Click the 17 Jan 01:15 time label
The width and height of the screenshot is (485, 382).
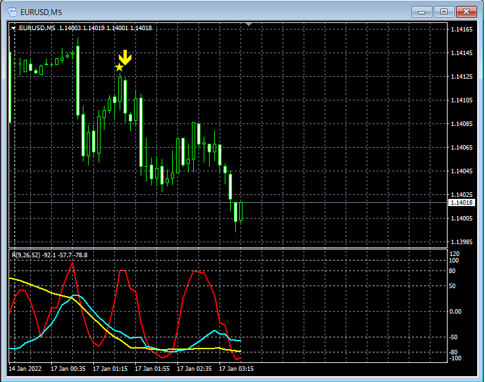click(x=110, y=368)
